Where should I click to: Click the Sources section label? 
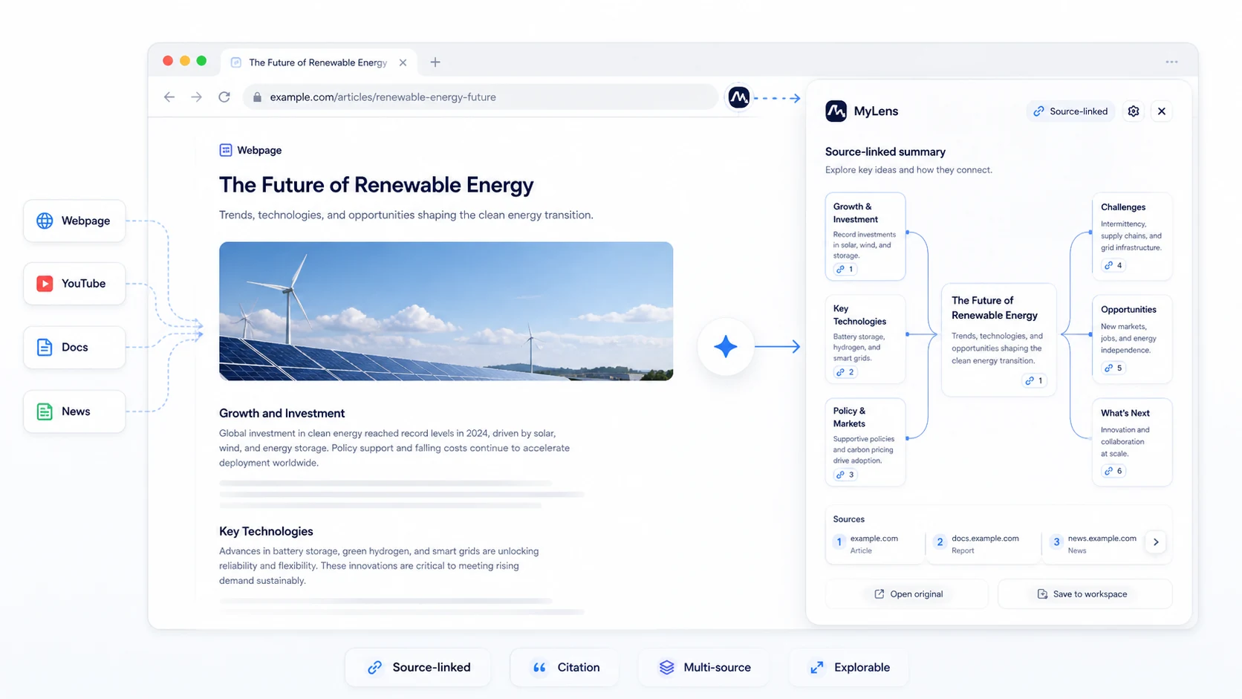pyautogui.click(x=848, y=519)
